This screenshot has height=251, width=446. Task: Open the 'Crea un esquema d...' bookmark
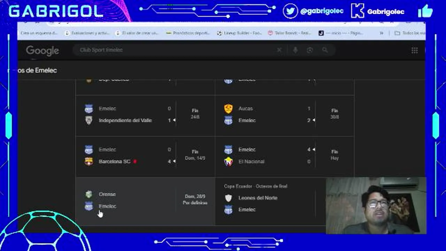39,33
